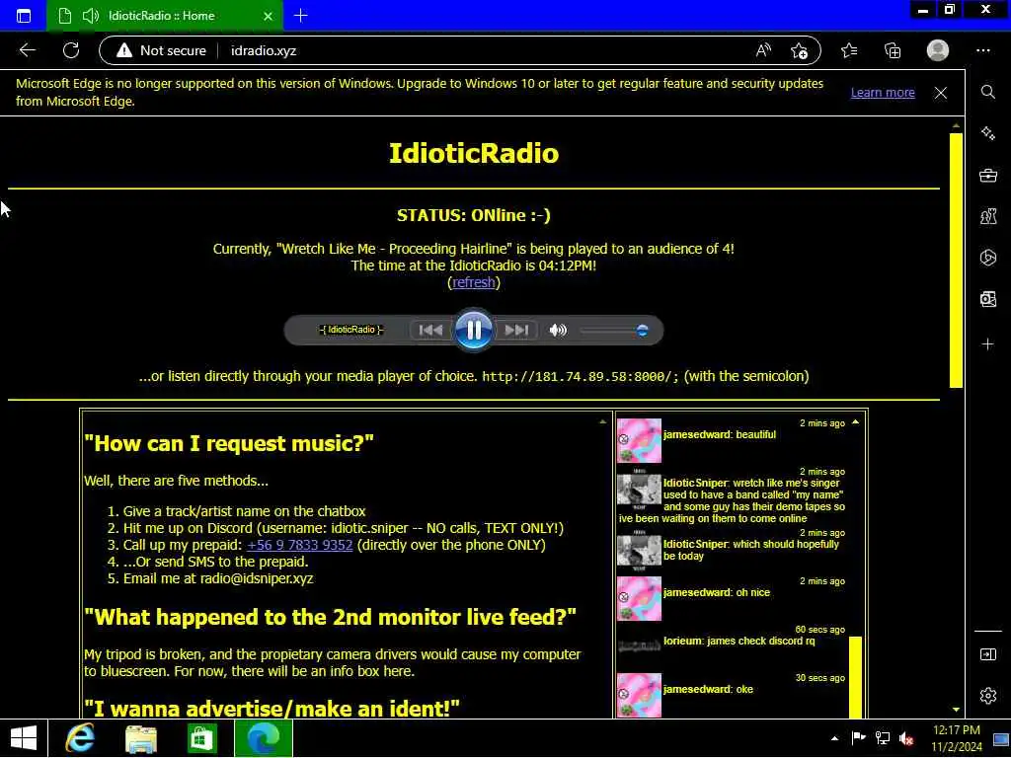
Task: Open the Store app from taskbar
Action: coord(201,738)
